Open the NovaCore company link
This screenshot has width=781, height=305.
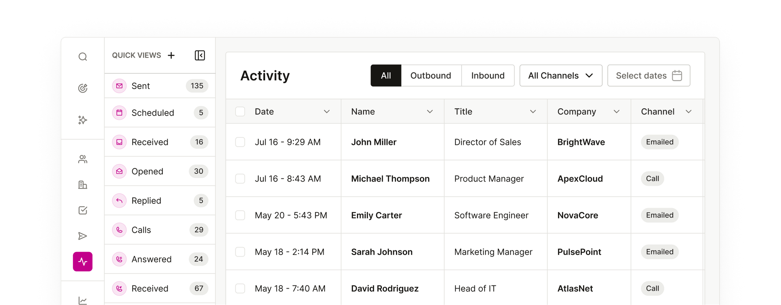coord(578,216)
